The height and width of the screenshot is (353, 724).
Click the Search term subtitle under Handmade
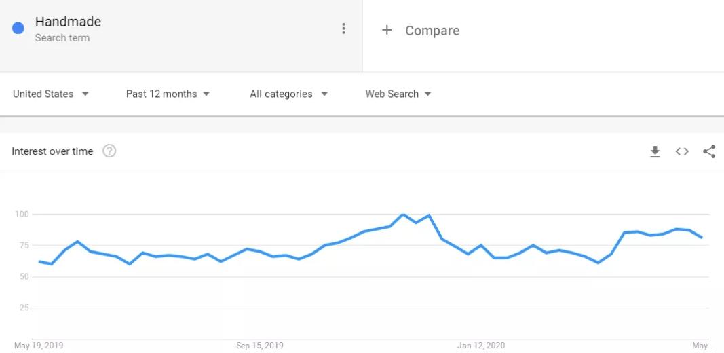point(62,38)
